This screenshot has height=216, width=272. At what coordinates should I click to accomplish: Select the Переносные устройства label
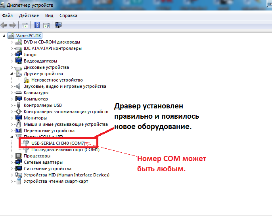tap(49, 131)
